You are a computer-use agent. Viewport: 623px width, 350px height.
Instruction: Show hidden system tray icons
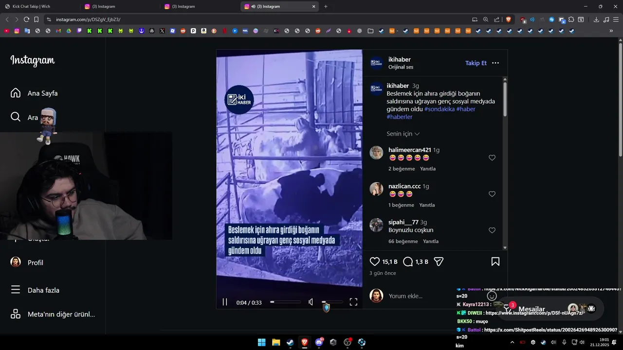[512, 342]
